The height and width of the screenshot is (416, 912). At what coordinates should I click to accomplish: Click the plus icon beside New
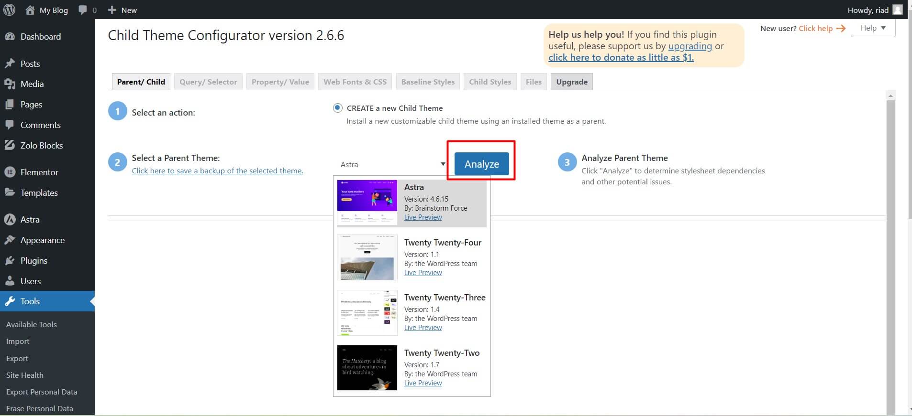click(112, 10)
